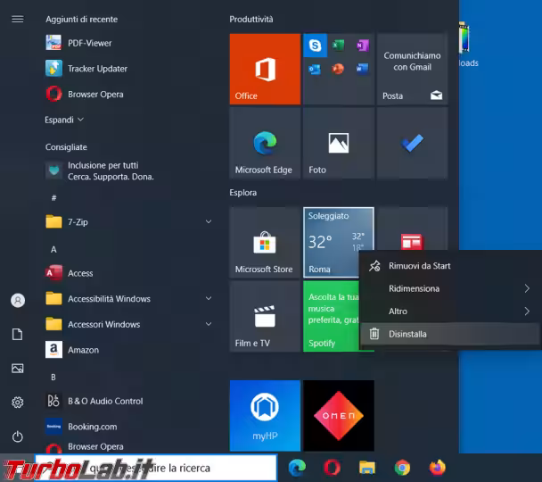Open the To Do checkmark tile

point(413,143)
